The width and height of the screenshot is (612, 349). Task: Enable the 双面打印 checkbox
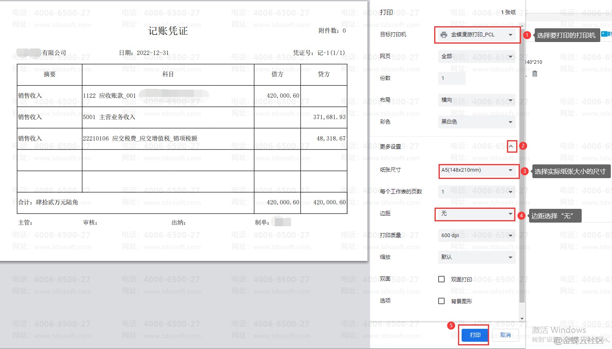point(441,279)
